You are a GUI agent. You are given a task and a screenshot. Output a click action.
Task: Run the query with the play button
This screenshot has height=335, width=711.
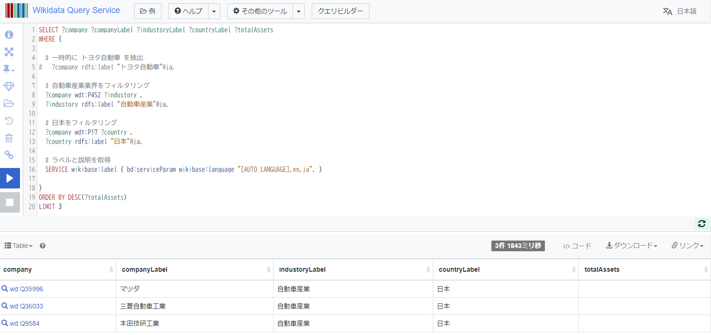pyautogui.click(x=10, y=178)
